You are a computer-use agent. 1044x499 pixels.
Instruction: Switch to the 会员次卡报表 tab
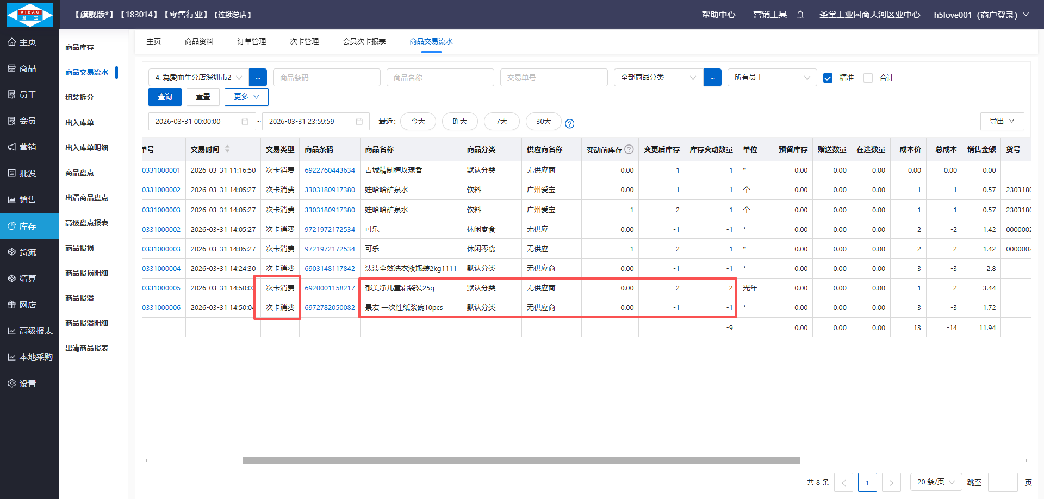[x=364, y=42]
